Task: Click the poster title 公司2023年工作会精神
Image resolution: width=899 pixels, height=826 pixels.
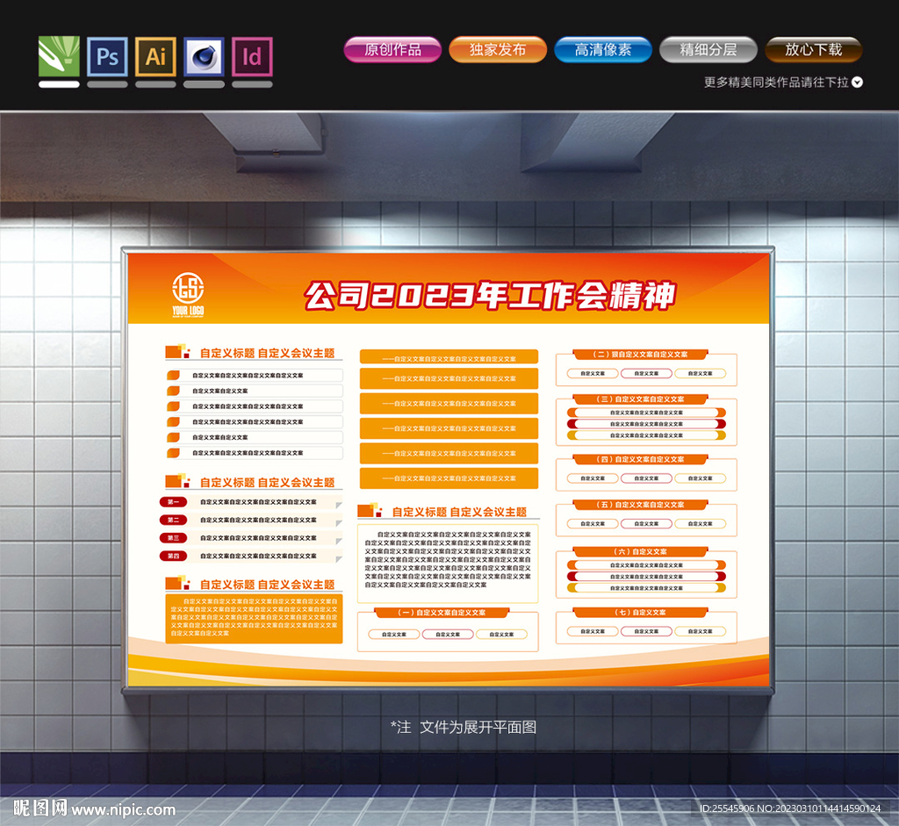Action: (490, 295)
